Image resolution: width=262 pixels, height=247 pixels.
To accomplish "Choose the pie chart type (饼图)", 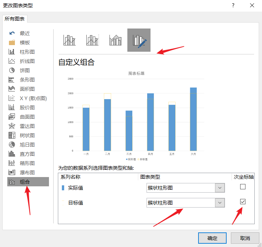I will (x=24, y=70).
